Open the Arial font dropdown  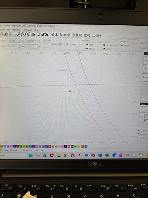[103, 41]
